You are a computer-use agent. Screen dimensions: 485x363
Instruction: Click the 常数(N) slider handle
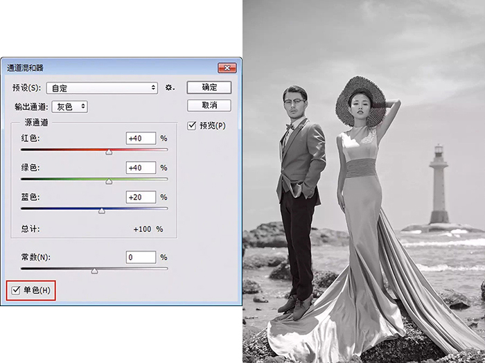(95, 271)
